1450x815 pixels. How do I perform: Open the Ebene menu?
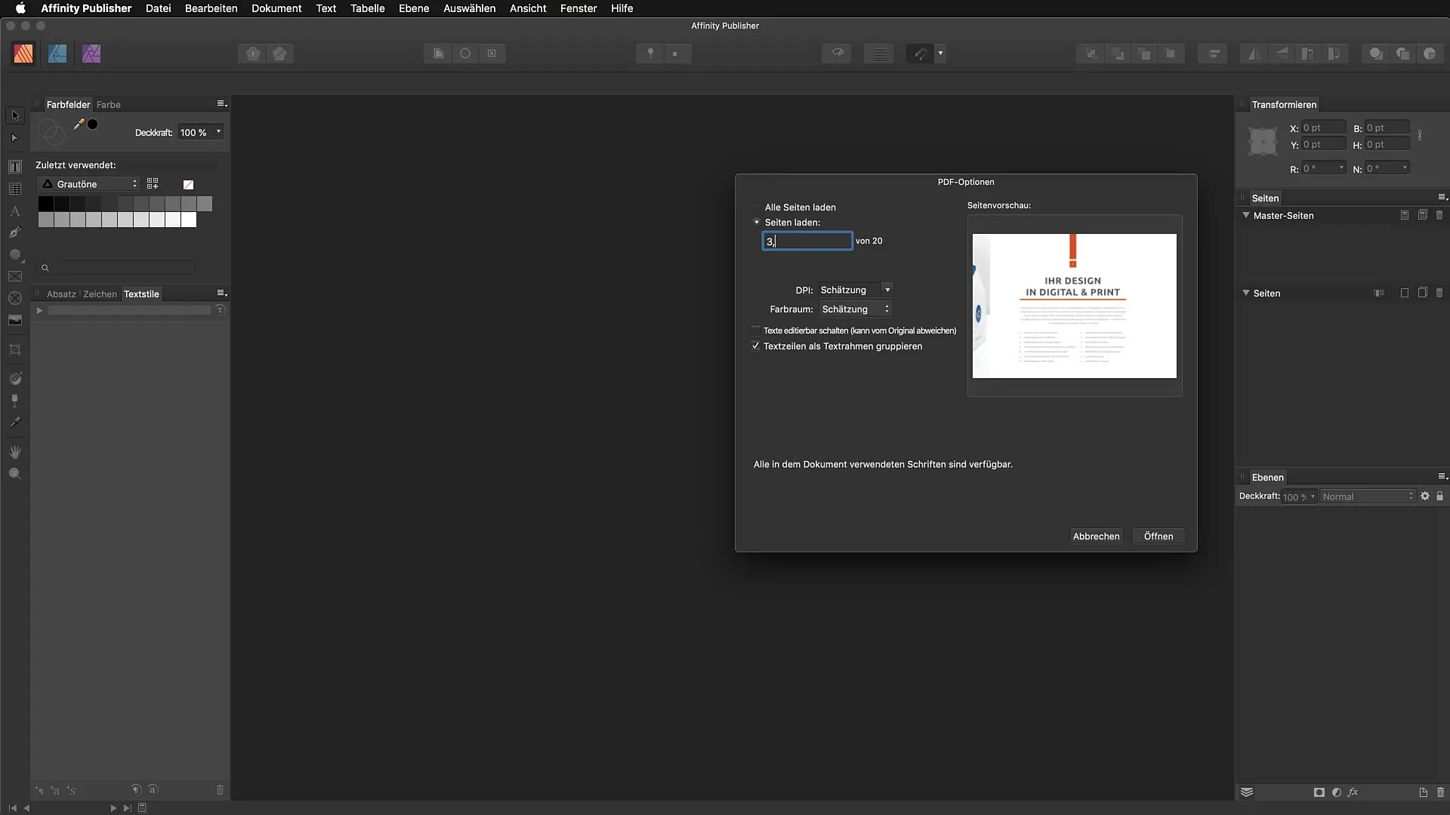(x=414, y=8)
